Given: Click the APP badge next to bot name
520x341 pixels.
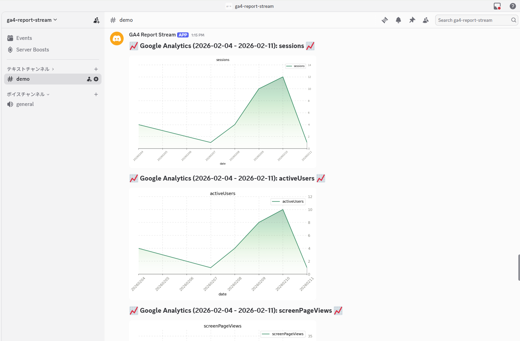Looking at the screenshot, I should click(x=183, y=35).
